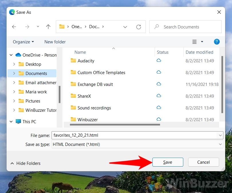Click the search magnifier icon
This screenshot has height=193, width=232.
click(157, 26)
